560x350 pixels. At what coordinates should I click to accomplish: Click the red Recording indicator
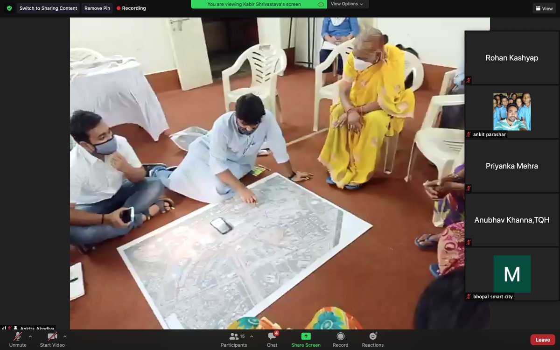click(x=132, y=8)
